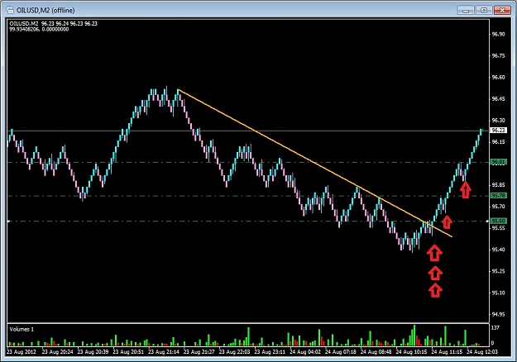Click the green level label 95.60
Image resolution: width=517 pixels, height=362 pixels.
(x=498, y=221)
